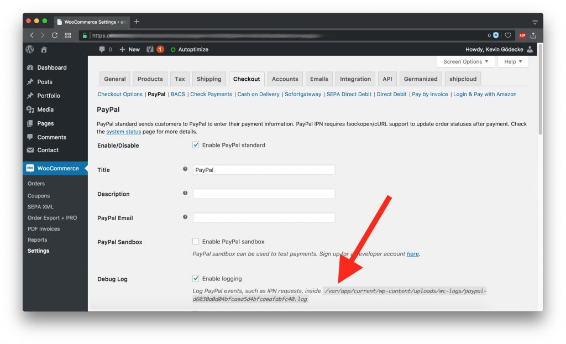Open PDF Invoices submenu item
566x344 pixels.
[44, 229]
